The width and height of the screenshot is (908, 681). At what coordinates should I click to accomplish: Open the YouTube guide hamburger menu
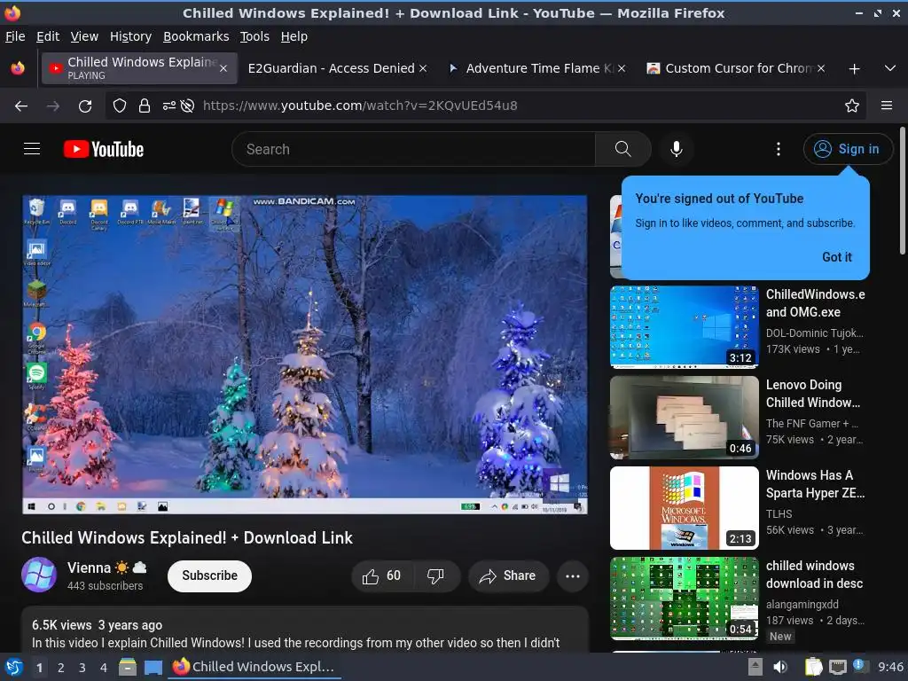pos(32,149)
